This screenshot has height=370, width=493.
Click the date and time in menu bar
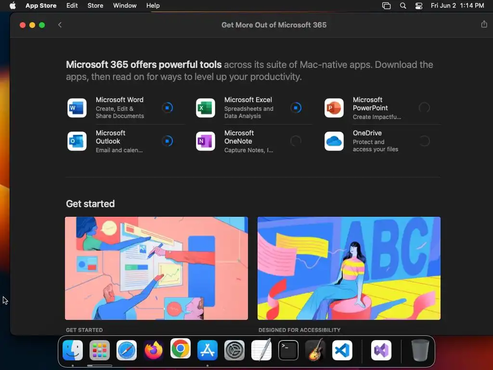tap(457, 6)
